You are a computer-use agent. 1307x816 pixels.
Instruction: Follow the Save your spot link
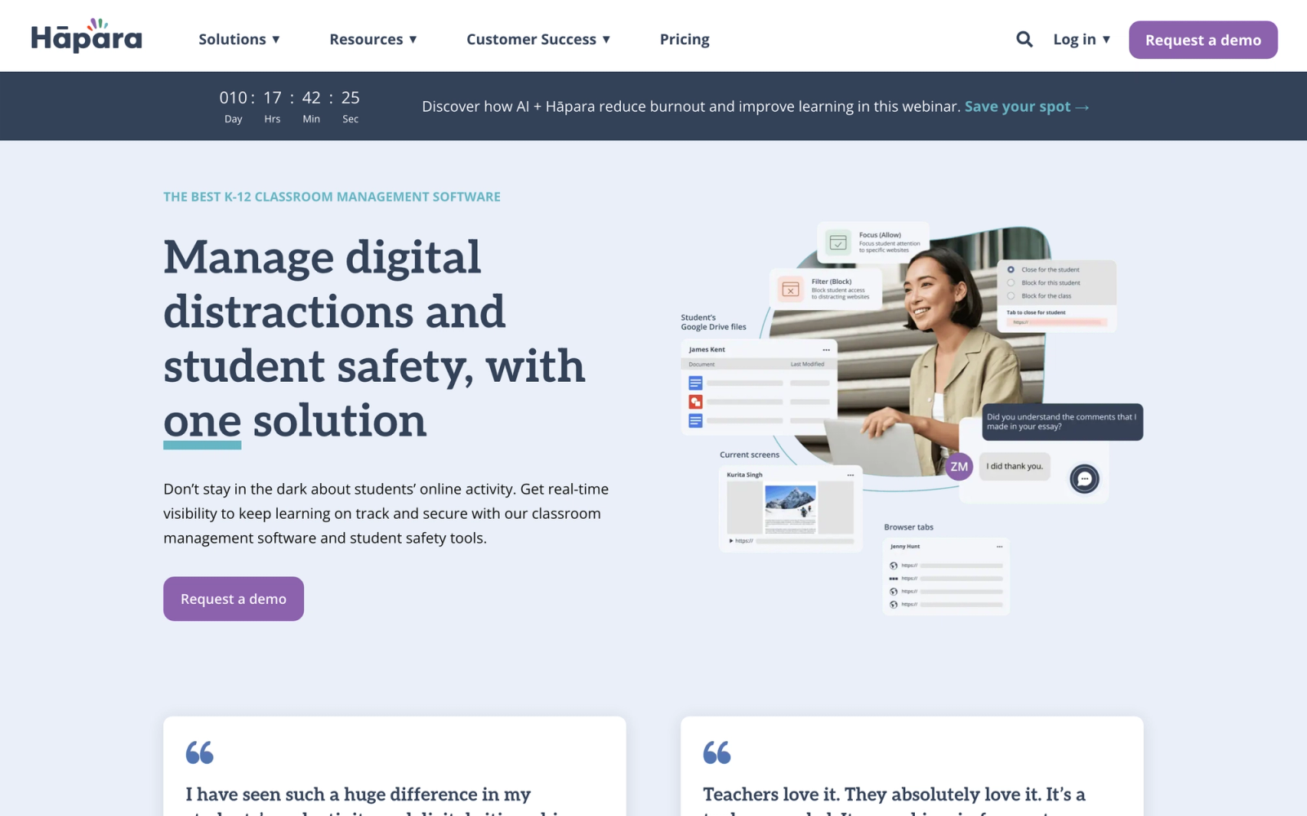[1027, 107]
